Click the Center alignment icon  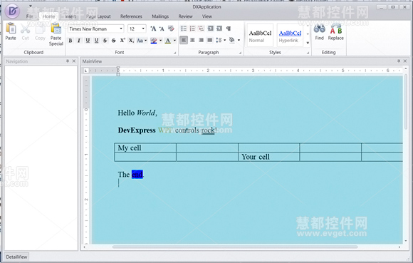(x=192, y=41)
